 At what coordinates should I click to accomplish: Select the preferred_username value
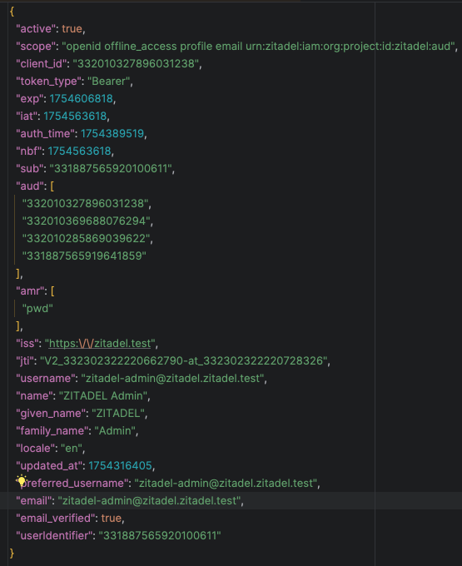pos(226,483)
